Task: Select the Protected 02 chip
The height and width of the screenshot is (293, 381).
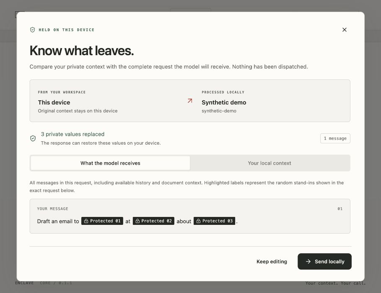Action: 153,221
